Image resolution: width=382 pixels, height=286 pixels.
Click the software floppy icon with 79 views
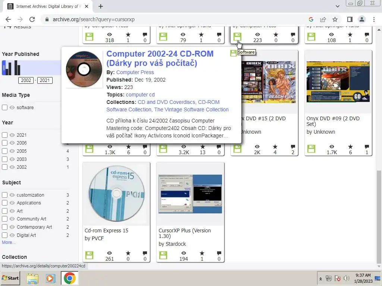163,37
